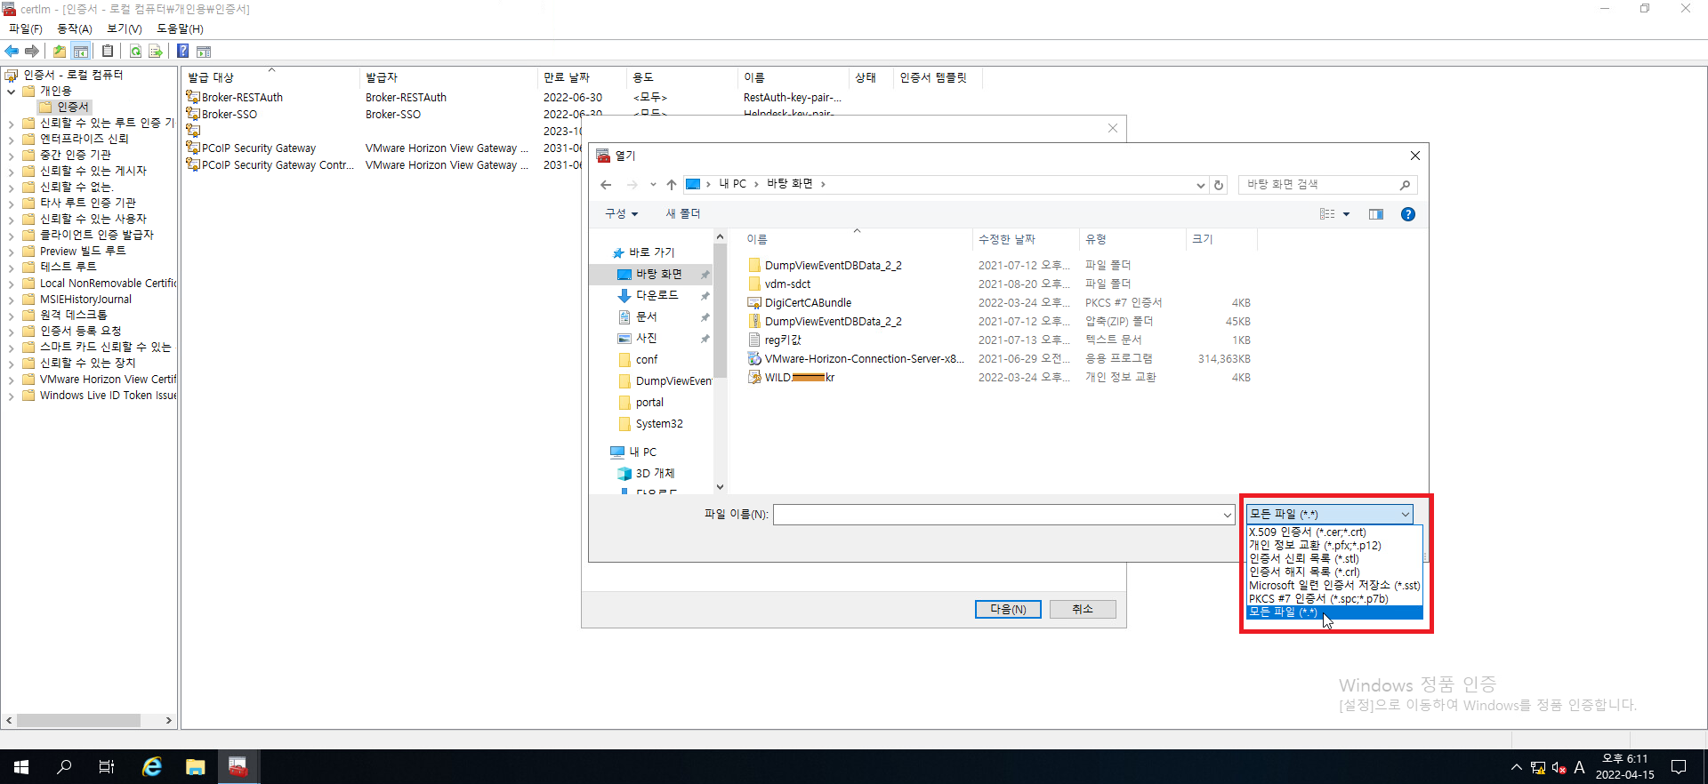Image resolution: width=1708 pixels, height=784 pixels.
Task: Open the view options dropdown arrow
Action: point(1346,214)
